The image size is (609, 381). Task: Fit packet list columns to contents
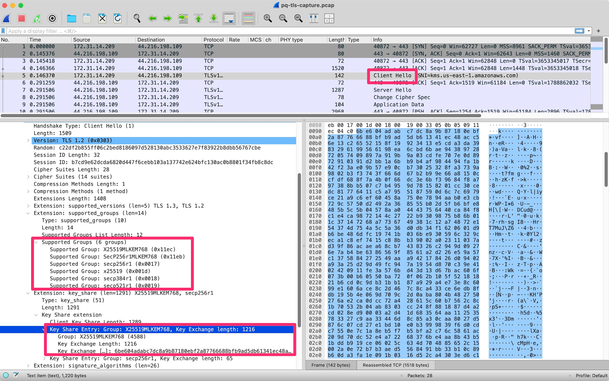point(314,19)
